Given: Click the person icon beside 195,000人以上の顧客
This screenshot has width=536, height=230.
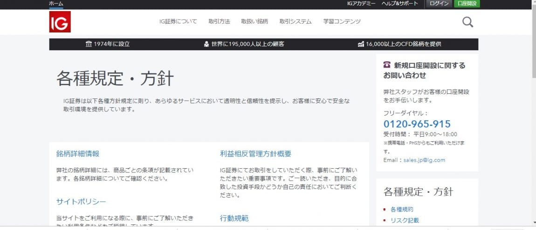Looking at the screenshot, I should click(206, 44).
